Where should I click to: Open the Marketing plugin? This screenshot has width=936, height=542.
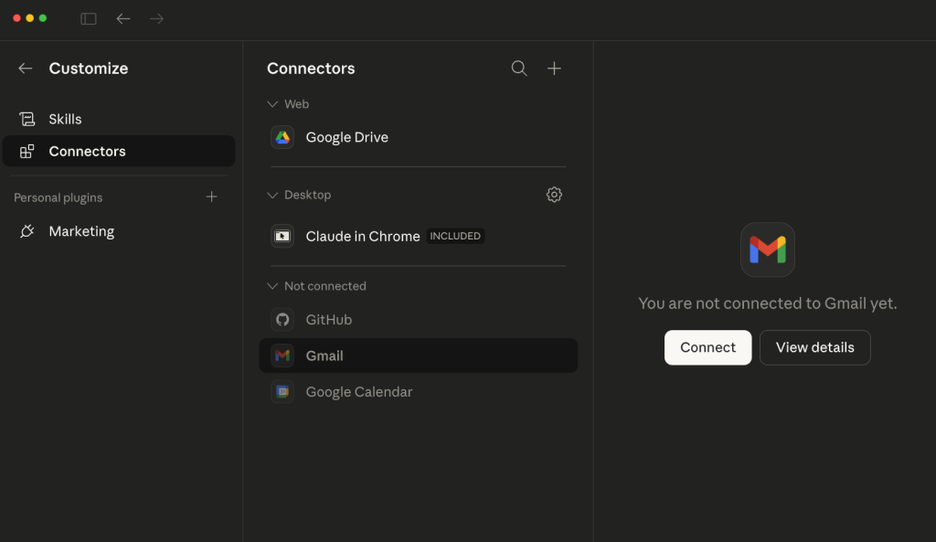point(81,231)
